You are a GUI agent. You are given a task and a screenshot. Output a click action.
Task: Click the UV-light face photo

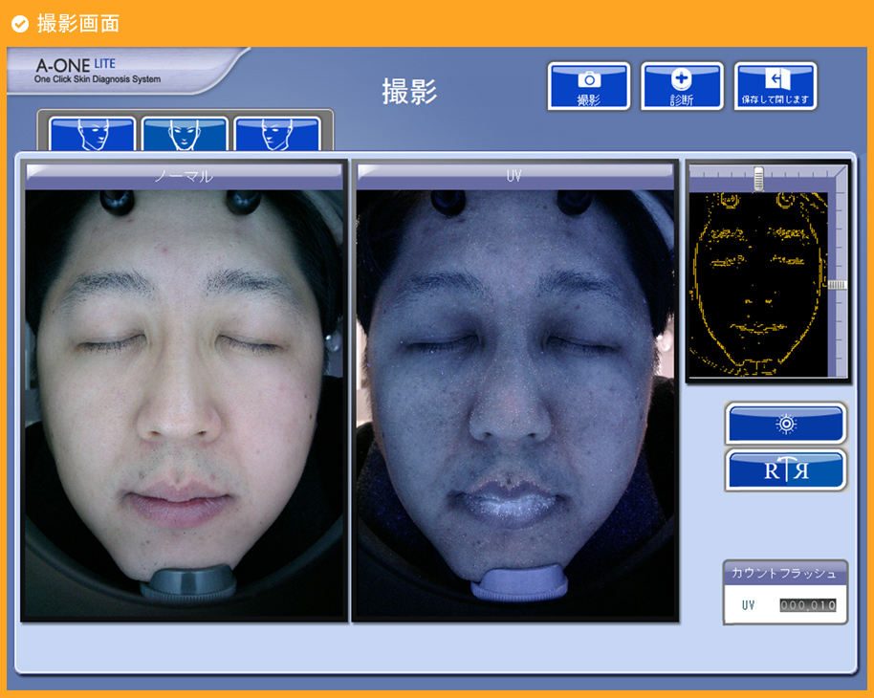pyautogui.click(x=514, y=402)
